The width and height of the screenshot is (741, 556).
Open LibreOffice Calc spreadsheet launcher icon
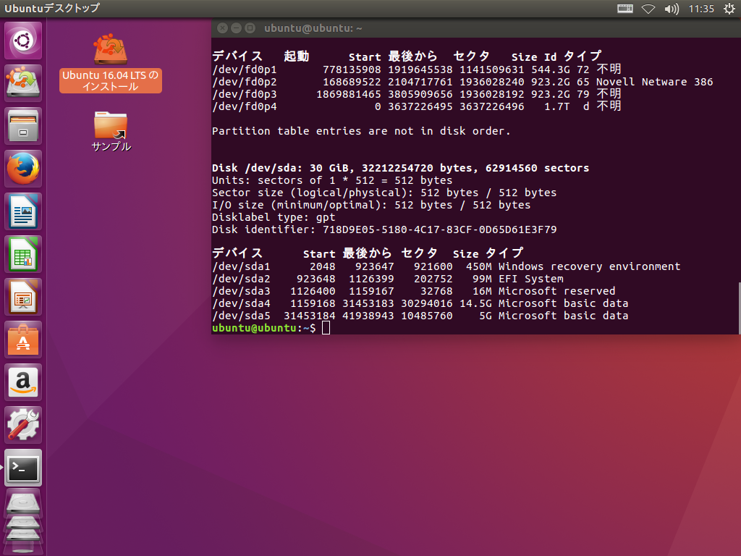[x=23, y=254]
